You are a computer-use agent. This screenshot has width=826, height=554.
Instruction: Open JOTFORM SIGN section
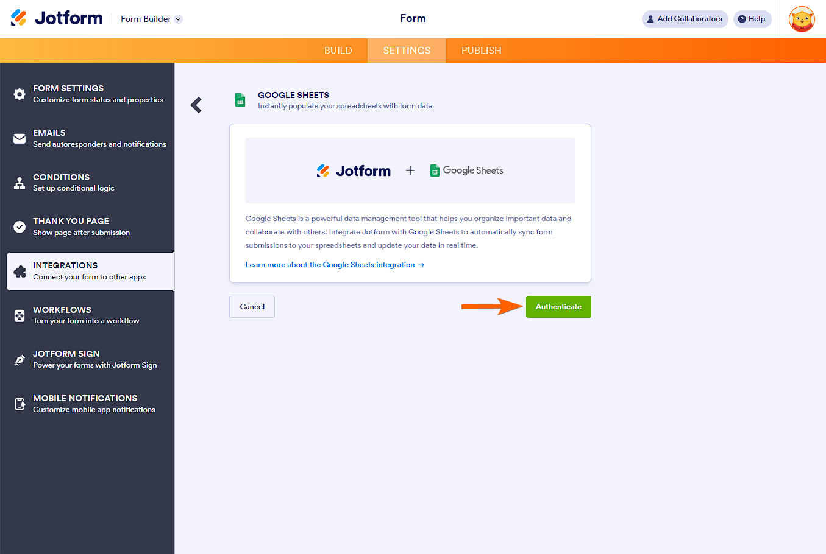coord(90,359)
